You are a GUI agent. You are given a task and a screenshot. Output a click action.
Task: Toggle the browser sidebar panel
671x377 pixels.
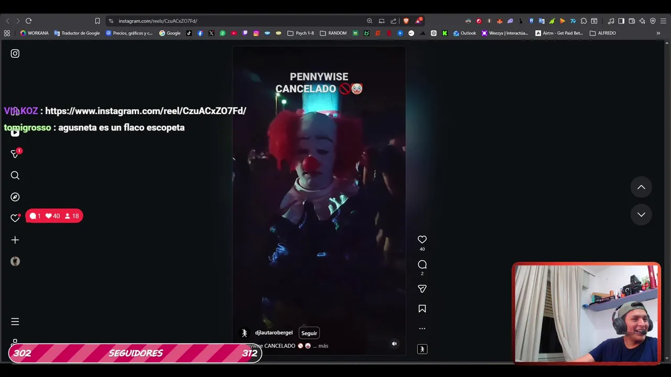coord(621,21)
